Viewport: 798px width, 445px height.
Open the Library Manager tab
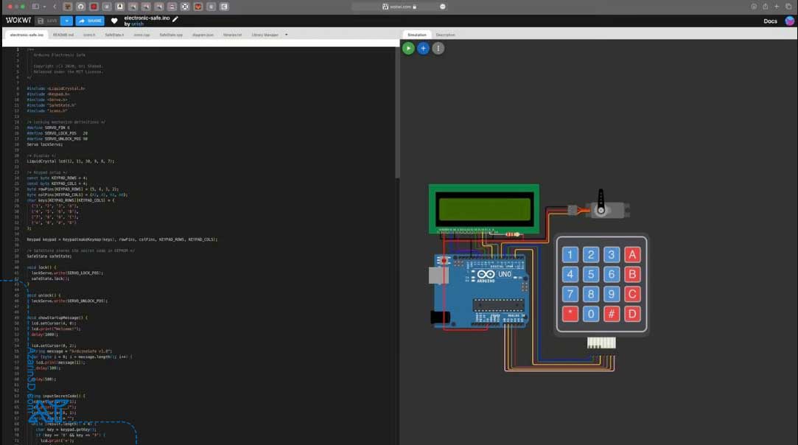pyautogui.click(x=265, y=35)
